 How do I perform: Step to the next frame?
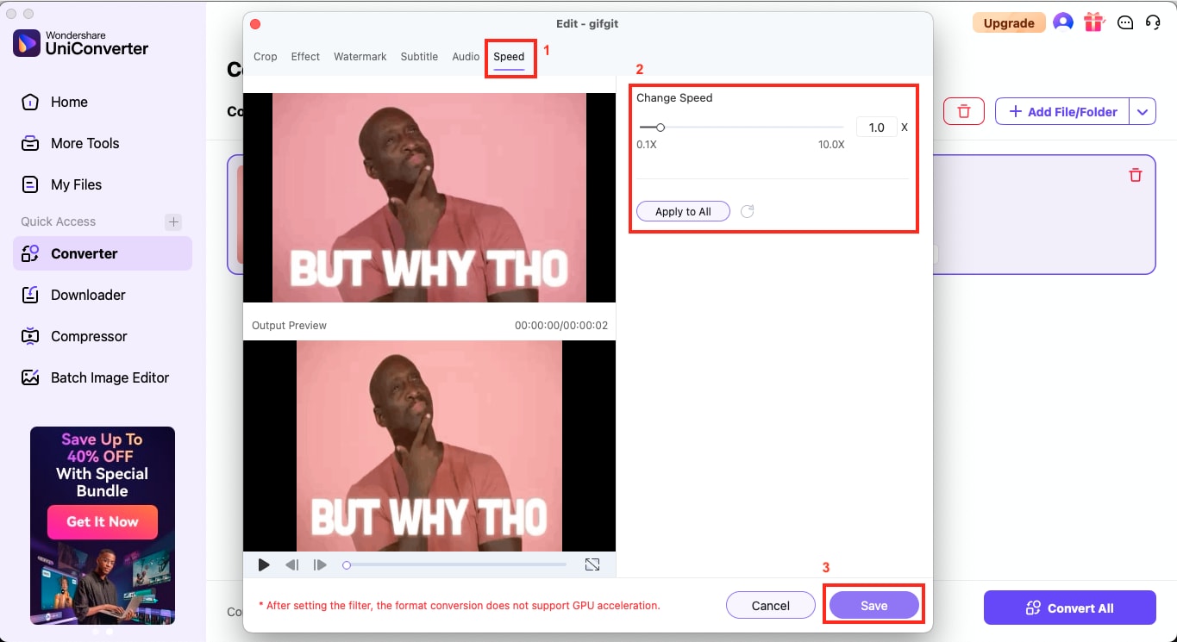[320, 565]
